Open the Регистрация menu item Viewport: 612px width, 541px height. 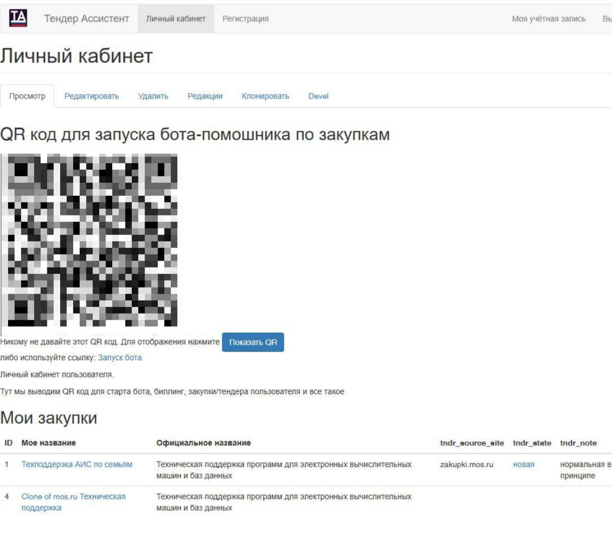coord(245,19)
